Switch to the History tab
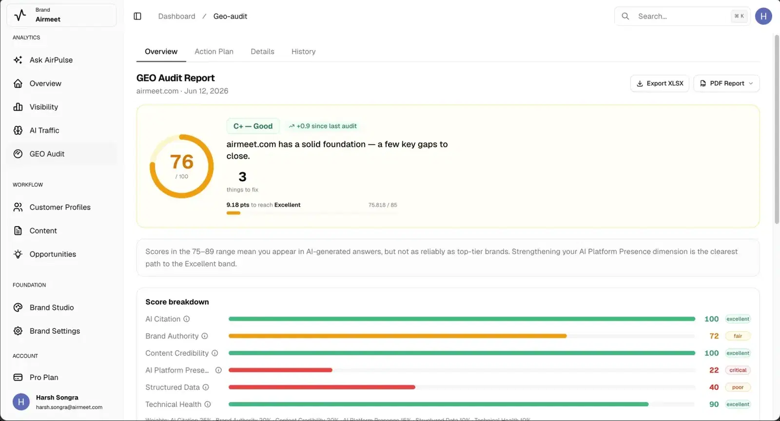The width and height of the screenshot is (780, 421). pyautogui.click(x=303, y=52)
